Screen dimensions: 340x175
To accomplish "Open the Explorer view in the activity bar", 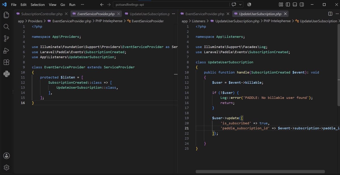I will click(x=6, y=15).
